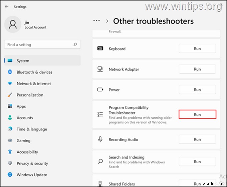Image resolution: width=227 pixels, height=187 pixels.
Task: Click the Personalization paintbrush icon
Action: pyautogui.click(x=10, y=95)
